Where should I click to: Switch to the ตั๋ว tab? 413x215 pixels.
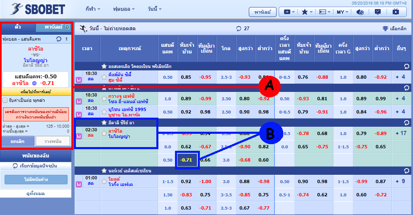[18, 27]
